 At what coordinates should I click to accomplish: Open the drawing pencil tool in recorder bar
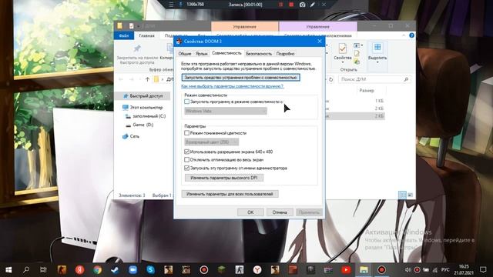313,5
